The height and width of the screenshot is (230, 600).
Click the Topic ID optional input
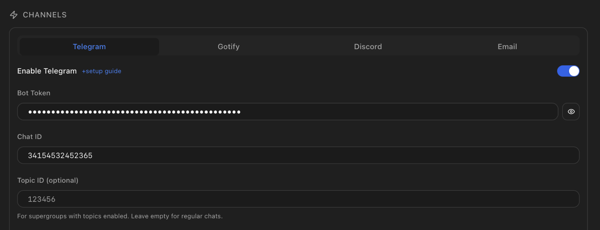pyautogui.click(x=298, y=199)
